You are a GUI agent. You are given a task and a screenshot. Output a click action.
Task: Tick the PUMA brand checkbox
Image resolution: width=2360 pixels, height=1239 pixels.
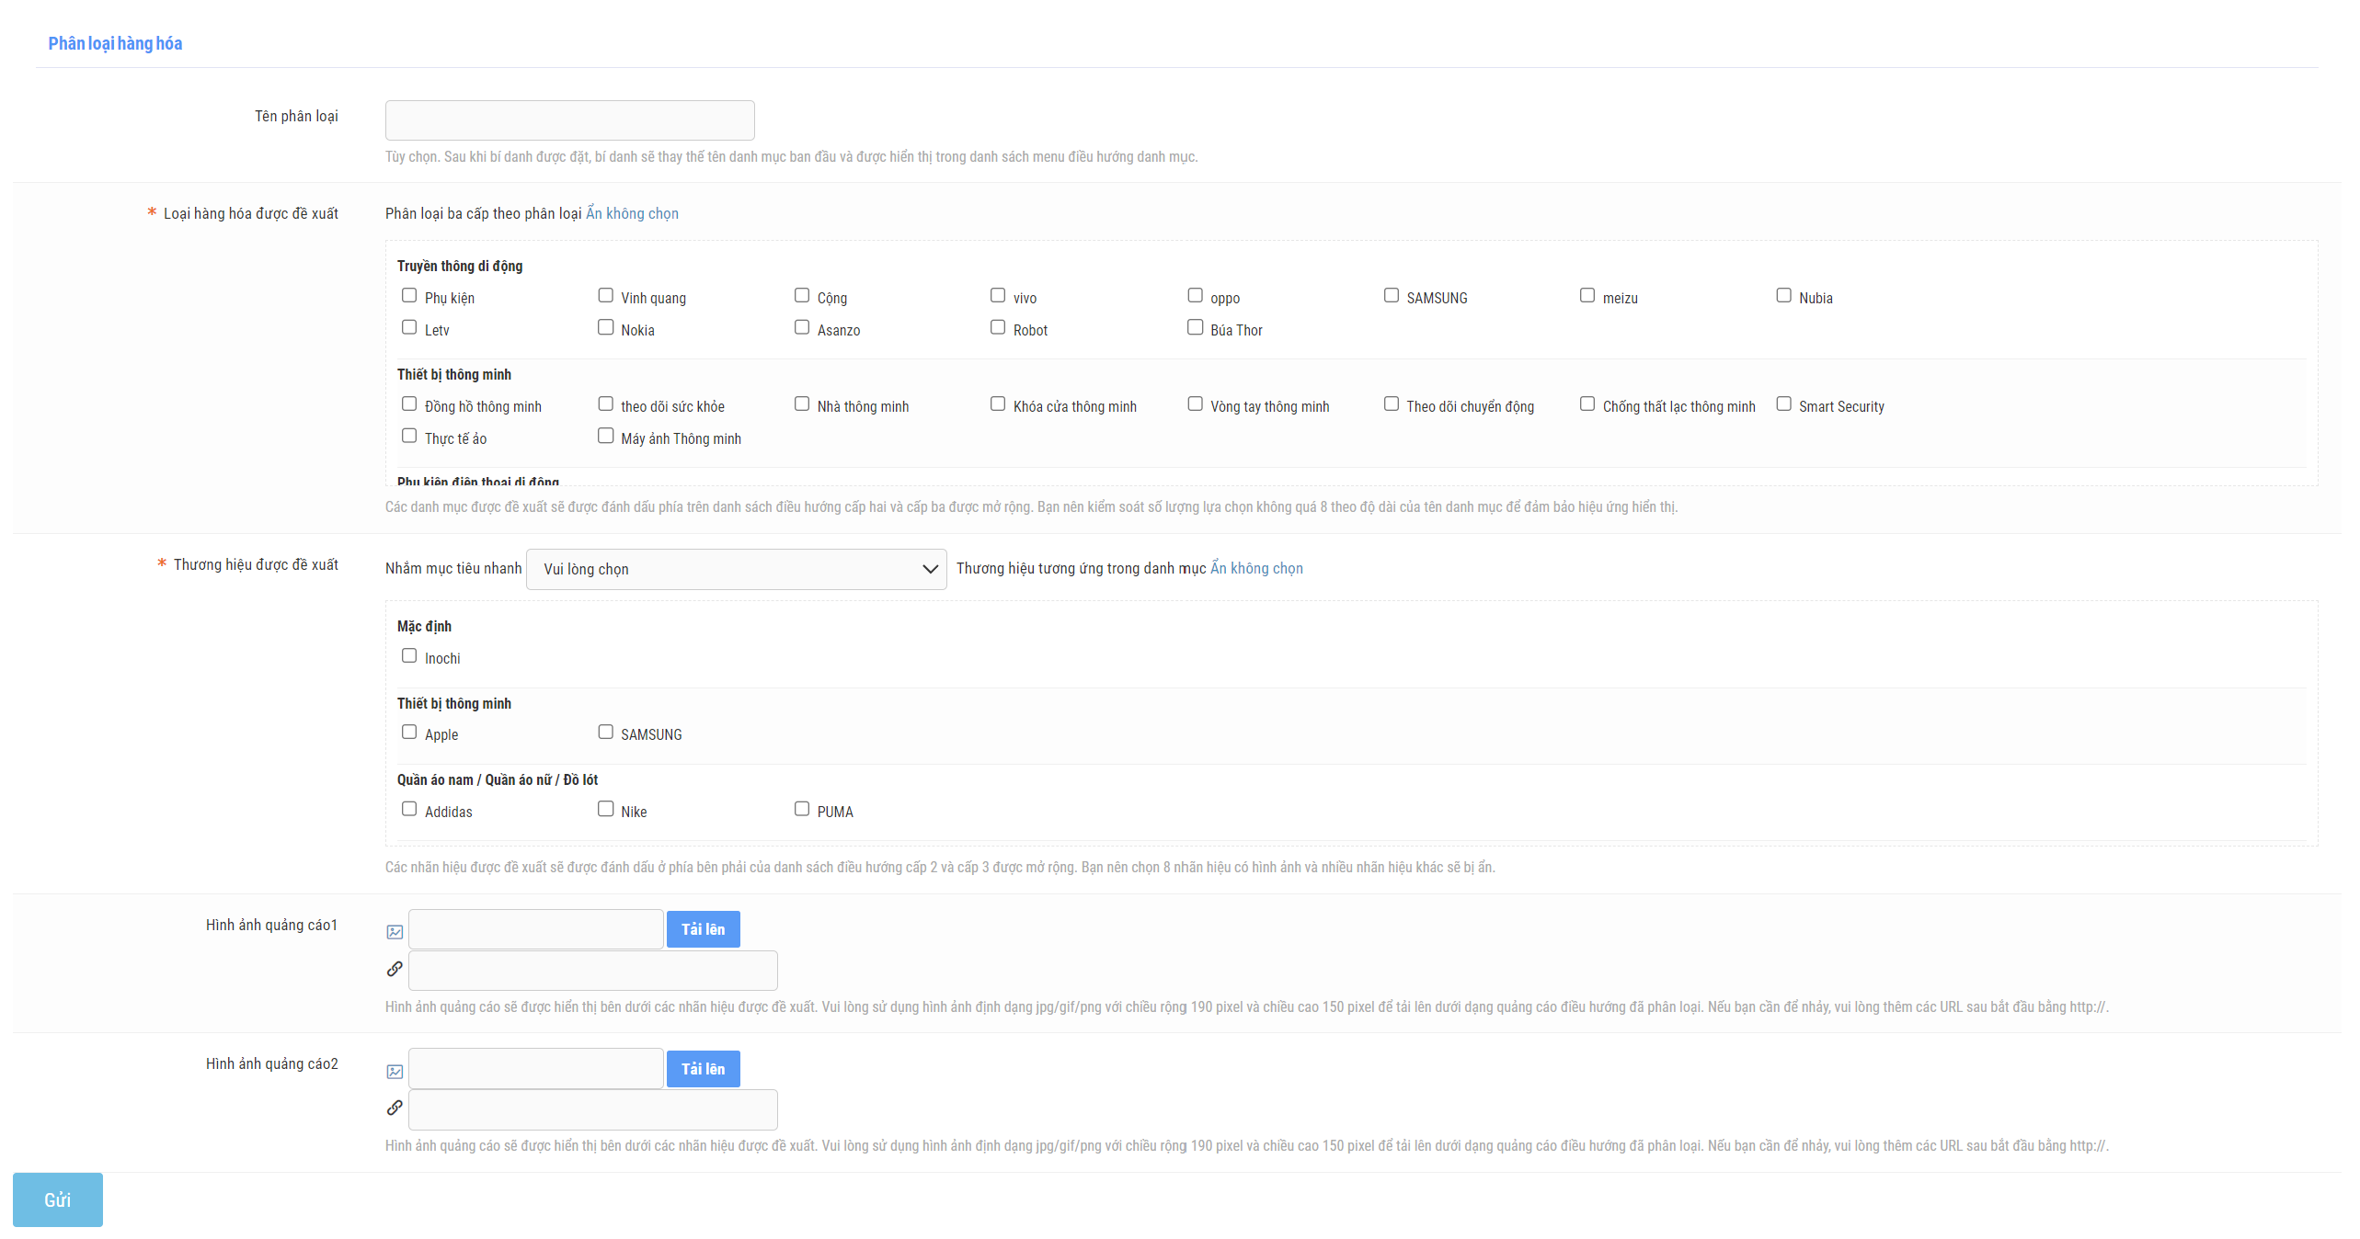point(802,809)
